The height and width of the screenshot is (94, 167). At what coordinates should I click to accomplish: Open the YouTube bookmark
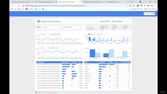point(29,9)
